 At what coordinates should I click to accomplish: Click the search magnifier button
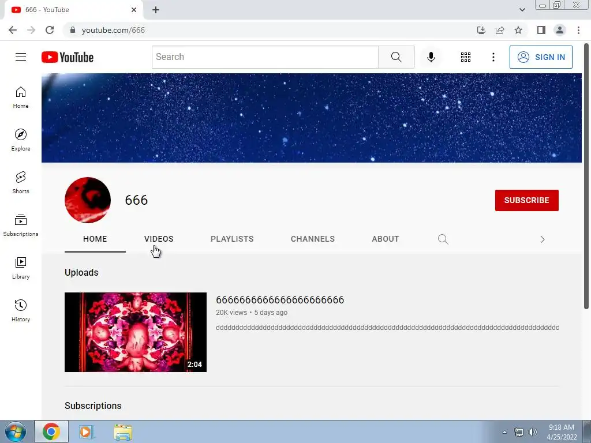[396, 57]
